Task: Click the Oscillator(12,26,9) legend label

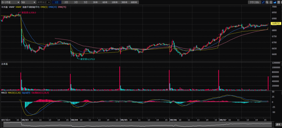Action: coord(40,93)
